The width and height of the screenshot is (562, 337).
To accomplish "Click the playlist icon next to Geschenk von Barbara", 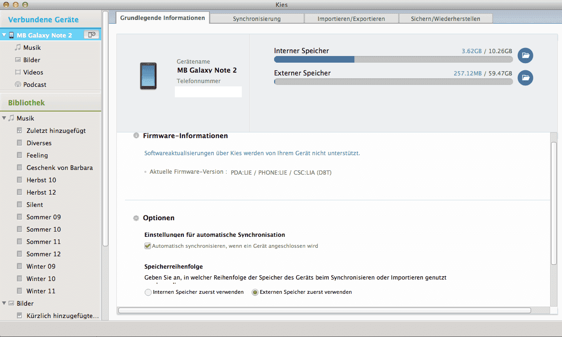I will 19,168.
